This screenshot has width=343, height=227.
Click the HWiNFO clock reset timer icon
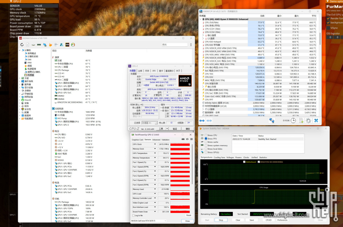(293, 121)
